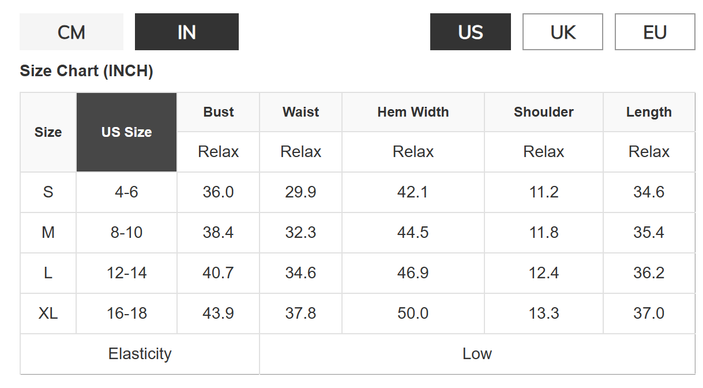Select the IN unit toggle

[x=186, y=32]
